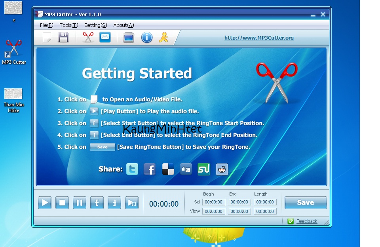380x247 pixels.
Task: Click the title bar scissors app icon
Action: [39, 14]
